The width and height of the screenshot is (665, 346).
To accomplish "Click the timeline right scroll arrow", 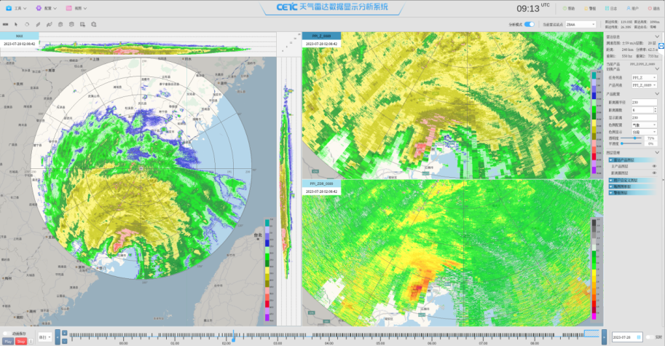I will click(604, 337).
